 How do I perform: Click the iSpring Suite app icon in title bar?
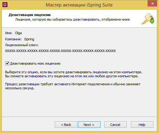(x=5, y=5)
